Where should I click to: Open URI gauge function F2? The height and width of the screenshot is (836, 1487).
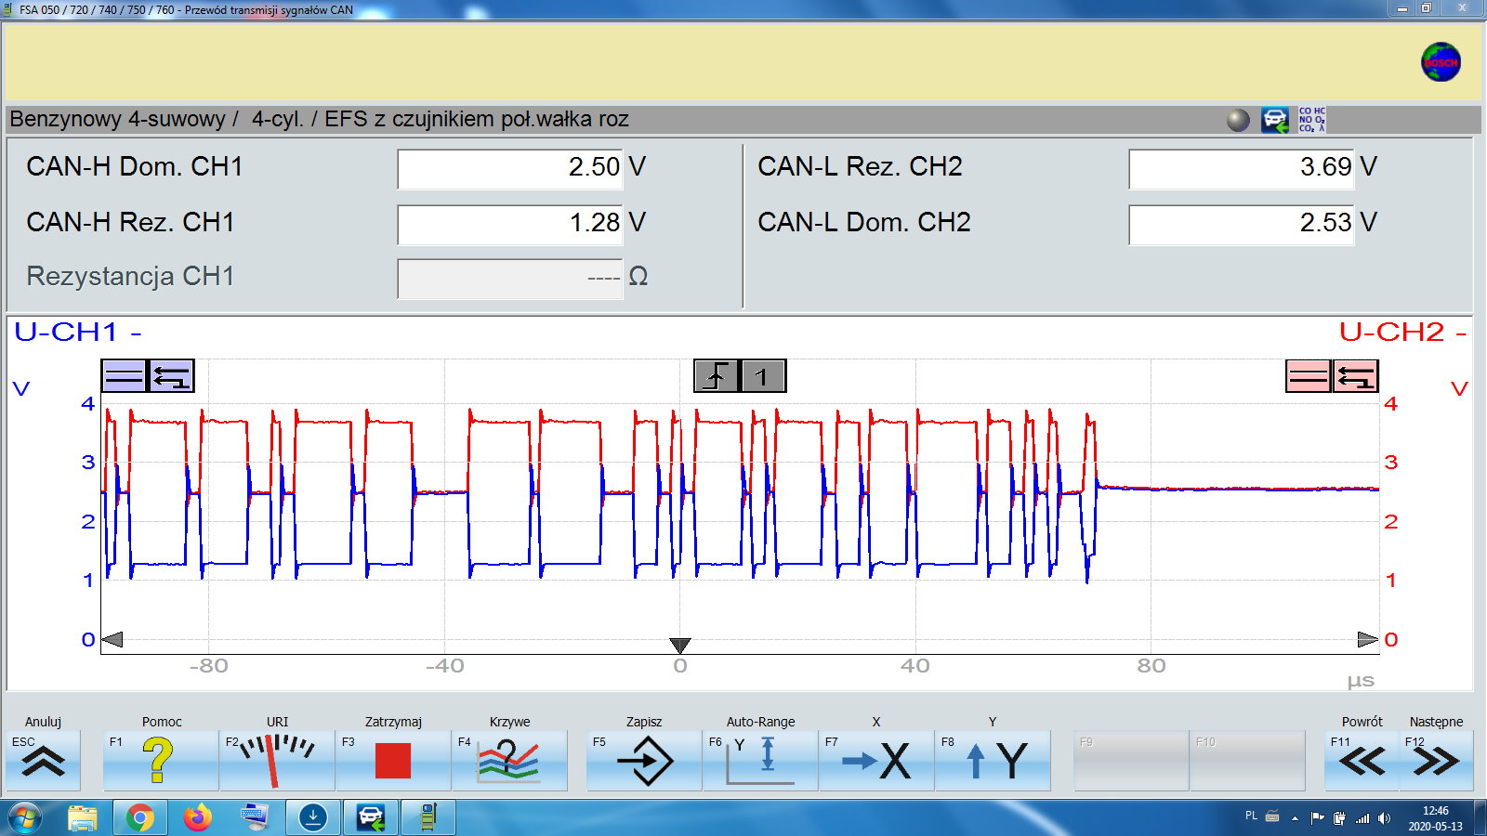[x=277, y=761]
